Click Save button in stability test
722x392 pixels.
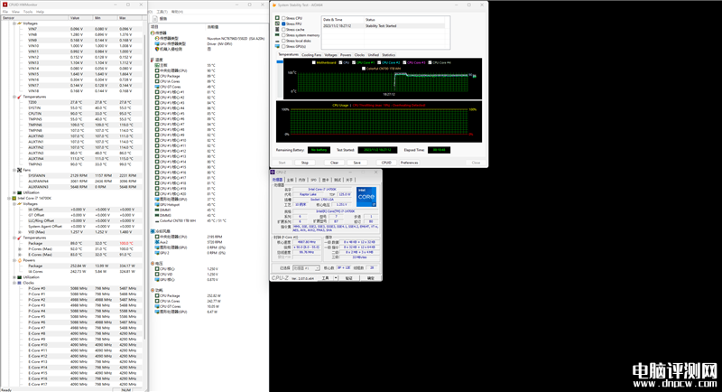356,163
